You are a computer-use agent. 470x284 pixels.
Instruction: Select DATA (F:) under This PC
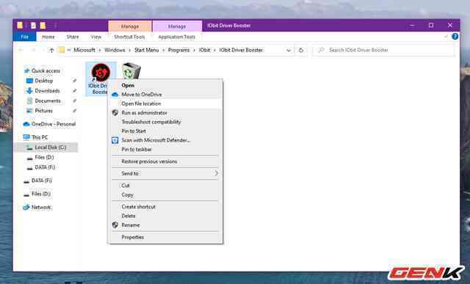(x=45, y=167)
